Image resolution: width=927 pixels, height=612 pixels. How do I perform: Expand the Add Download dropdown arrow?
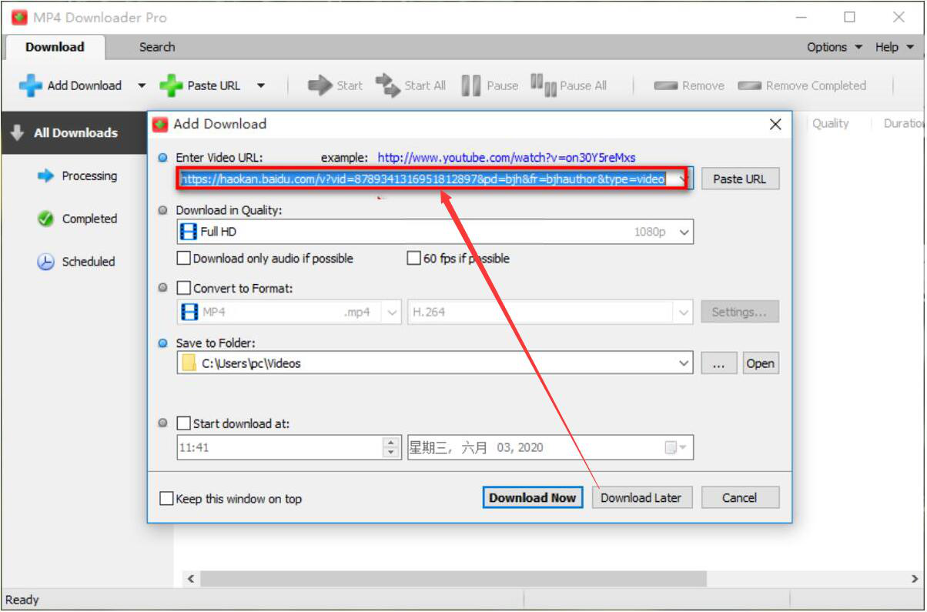(x=142, y=85)
